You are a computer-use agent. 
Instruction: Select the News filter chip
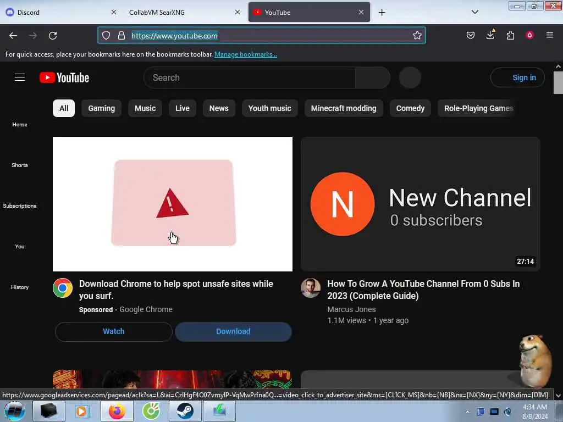[219, 108]
